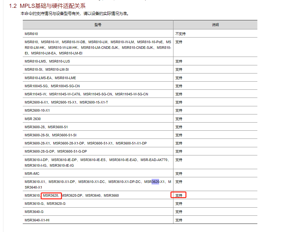
Task: Click '支持' in the MSR-iMC row
Action: (x=179, y=174)
